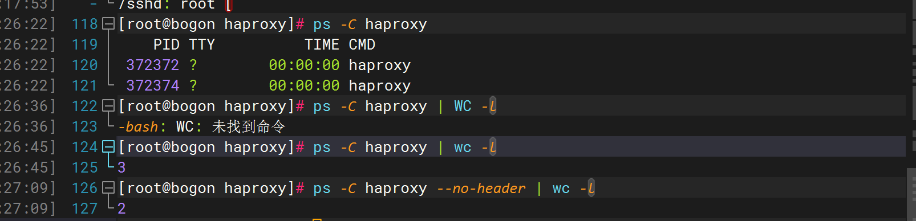Click the 'PID TTY' header text
This screenshot has height=221, width=916.
point(184,45)
